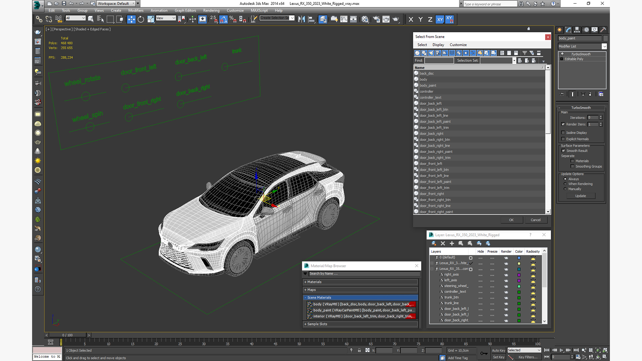Open the Animation menu
Image resolution: width=642 pixels, height=361 pixels.
point(159,11)
